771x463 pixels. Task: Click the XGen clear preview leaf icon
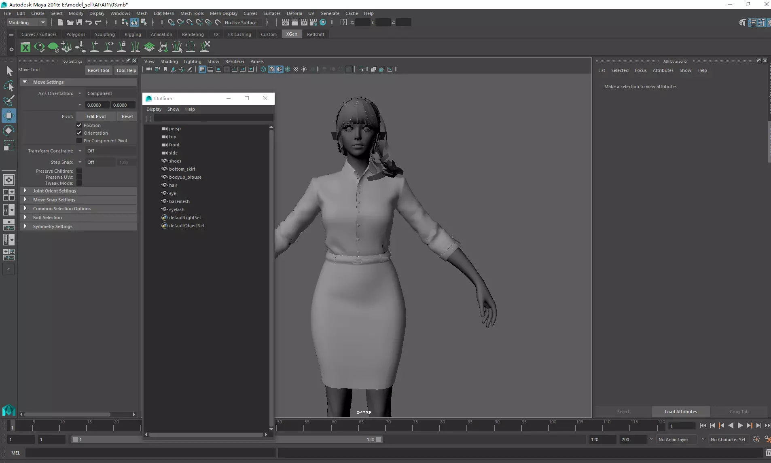(x=53, y=47)
